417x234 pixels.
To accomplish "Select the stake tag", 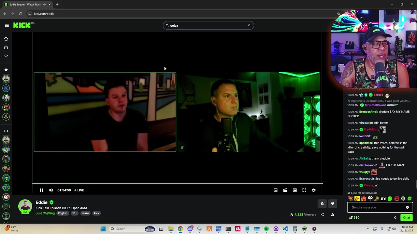I will coord(85,213).
